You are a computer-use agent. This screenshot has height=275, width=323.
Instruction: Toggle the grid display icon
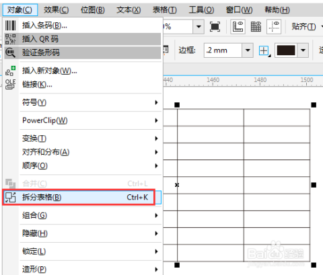pyautogui.click(x=256, y=27)
